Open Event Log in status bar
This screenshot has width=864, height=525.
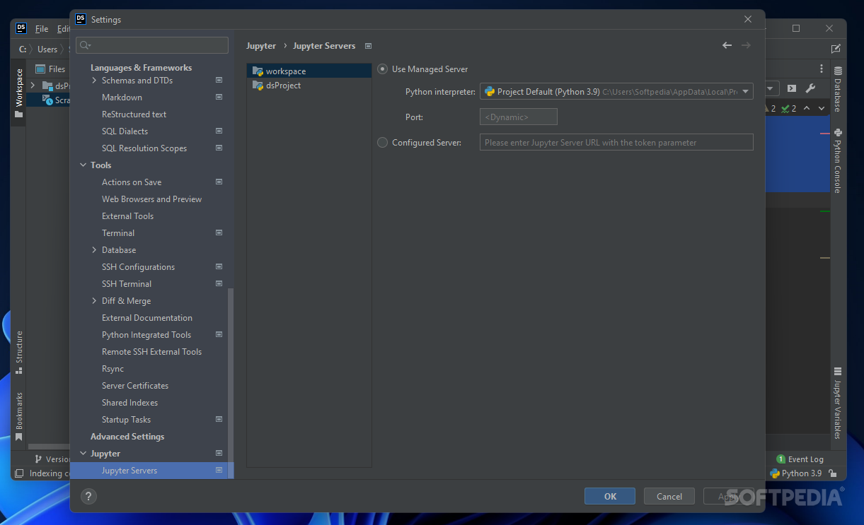click(800, 459)
